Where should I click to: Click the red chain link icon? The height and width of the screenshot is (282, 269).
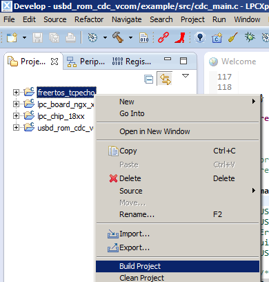[163, 37]
